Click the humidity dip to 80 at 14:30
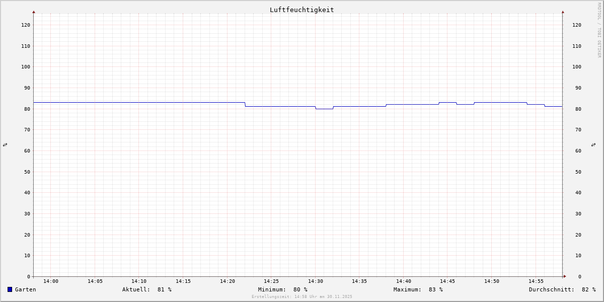The height and width of the screenshot is (302, 604). point(324,109)
